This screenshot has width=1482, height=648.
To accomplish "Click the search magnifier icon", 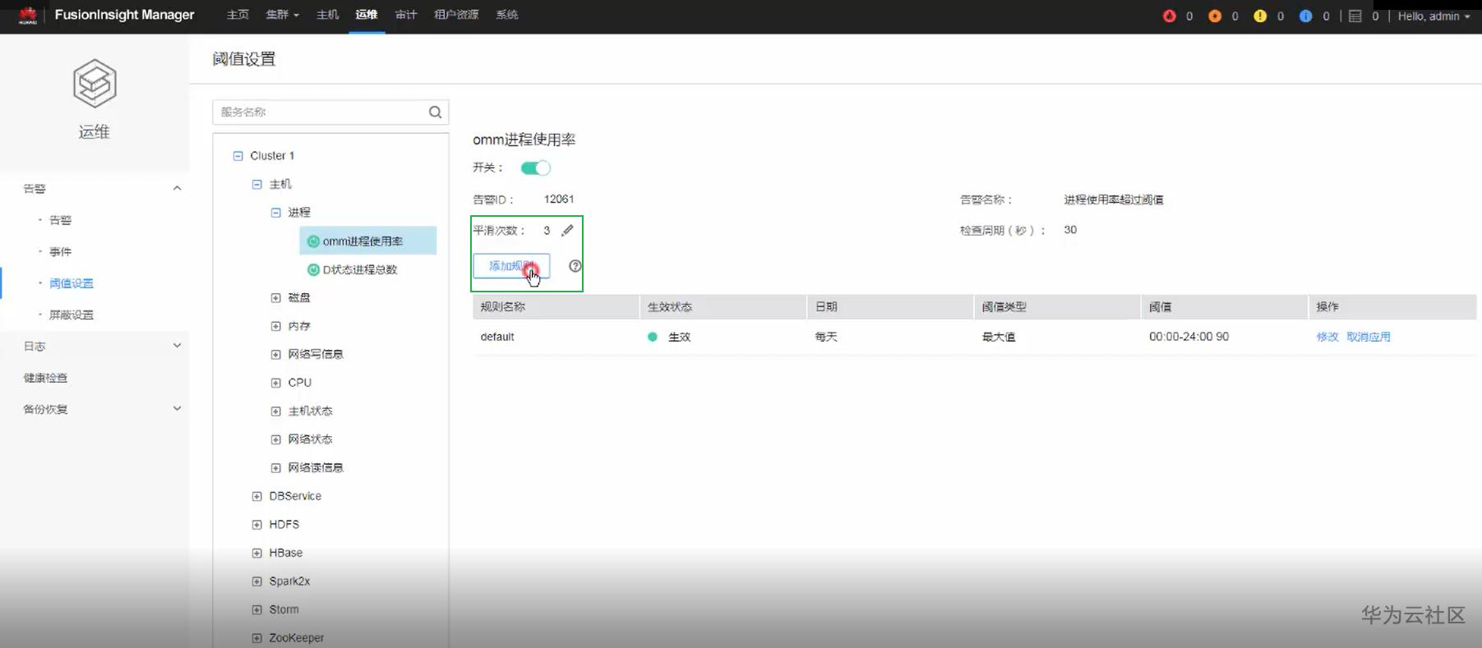I will [435, 112].
